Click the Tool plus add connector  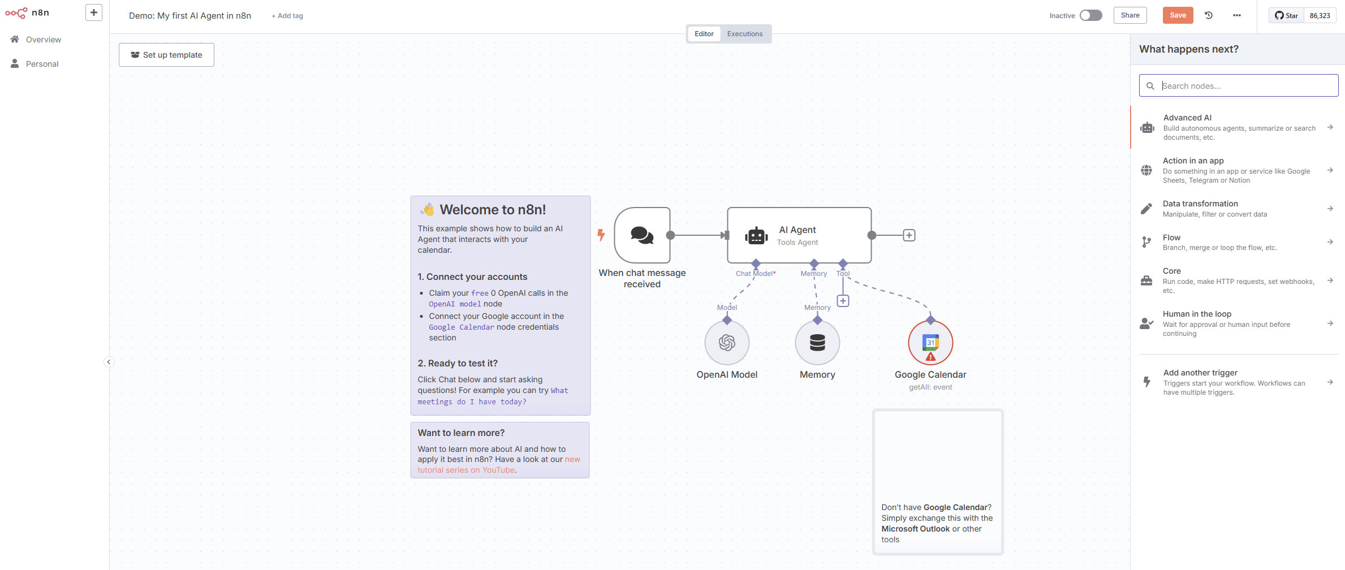(x=843, y=301)
